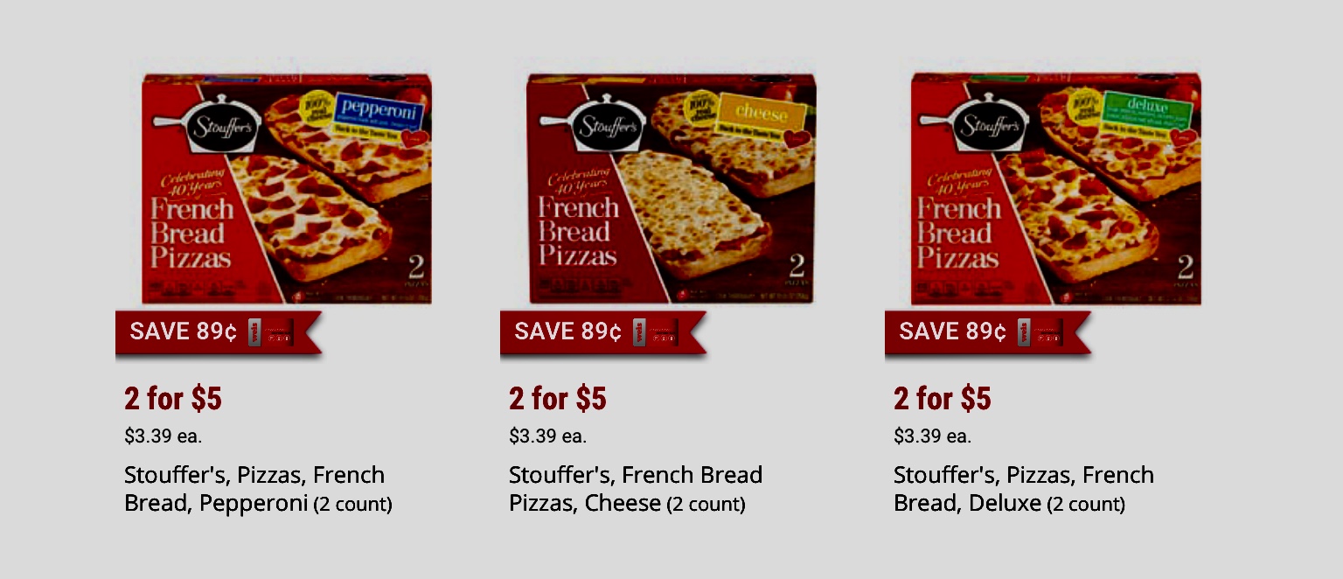1343x579 pixels.
Task: Click the loyalty card icon on Deluxe's banner
Action: tap(1040, 332)
